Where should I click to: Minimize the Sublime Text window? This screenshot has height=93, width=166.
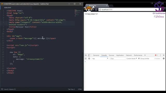click(69, 4)
